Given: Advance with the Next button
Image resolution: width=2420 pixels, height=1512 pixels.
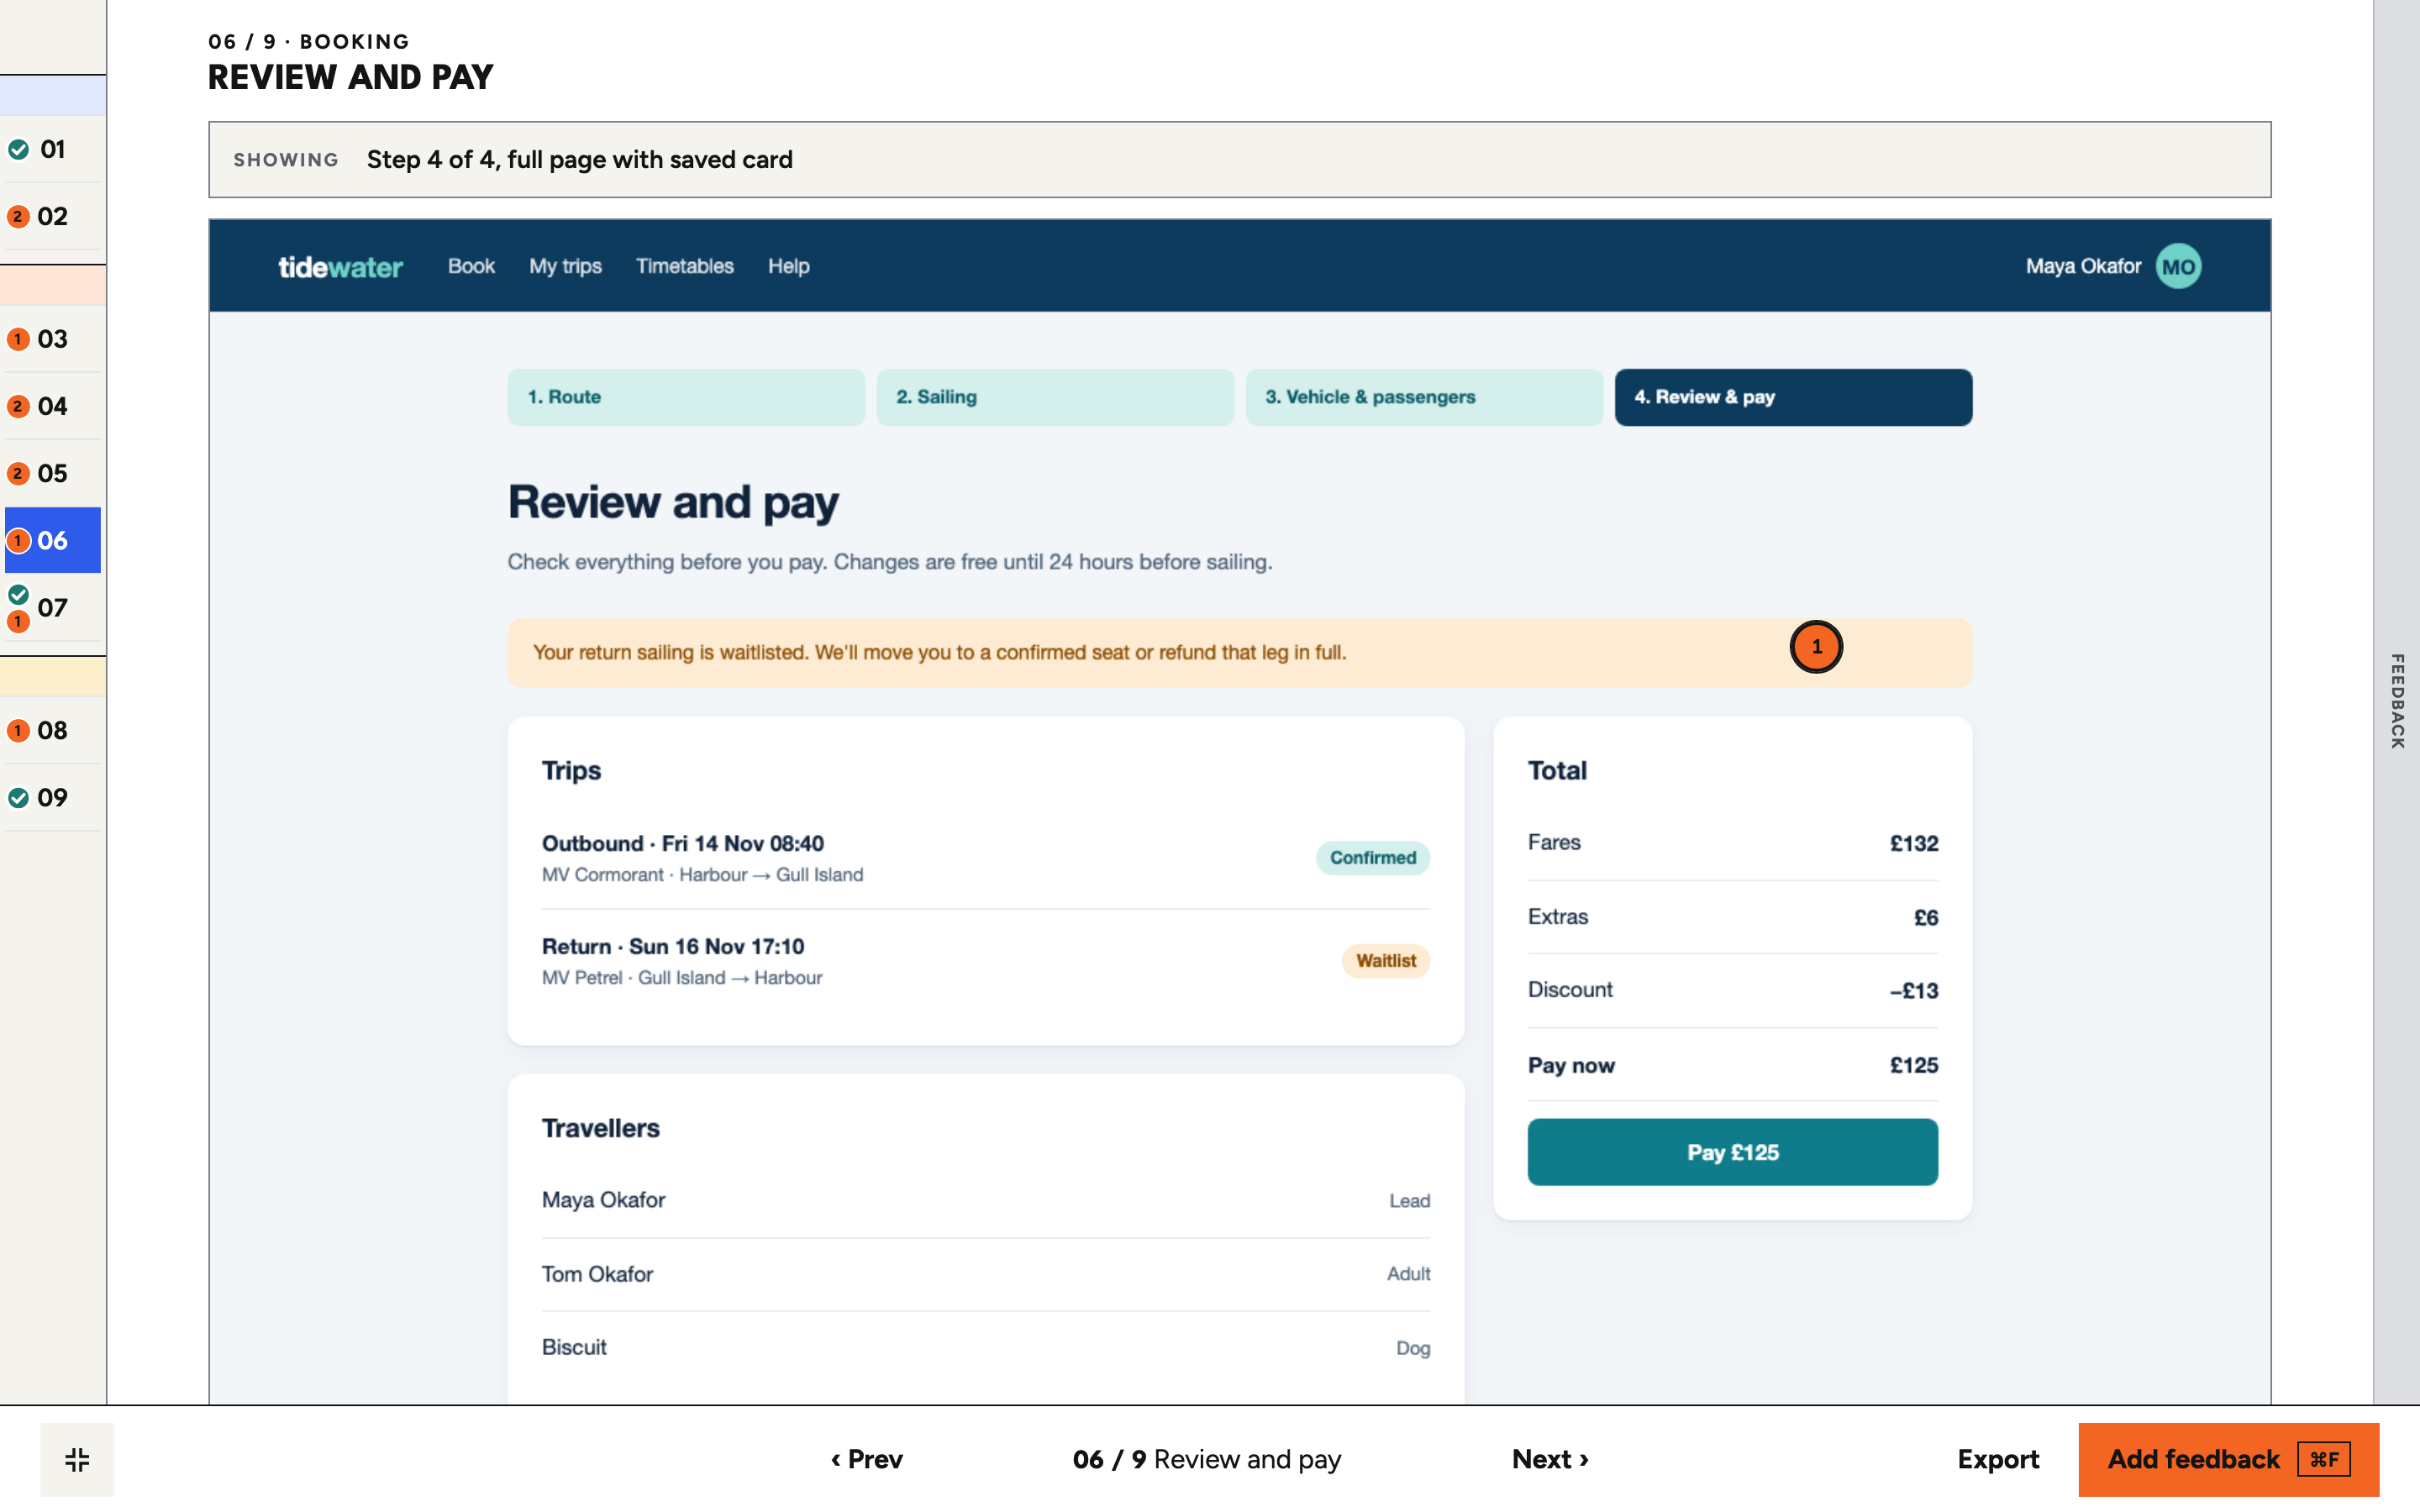Looking at the screenshot, I should point(1550,1459).
